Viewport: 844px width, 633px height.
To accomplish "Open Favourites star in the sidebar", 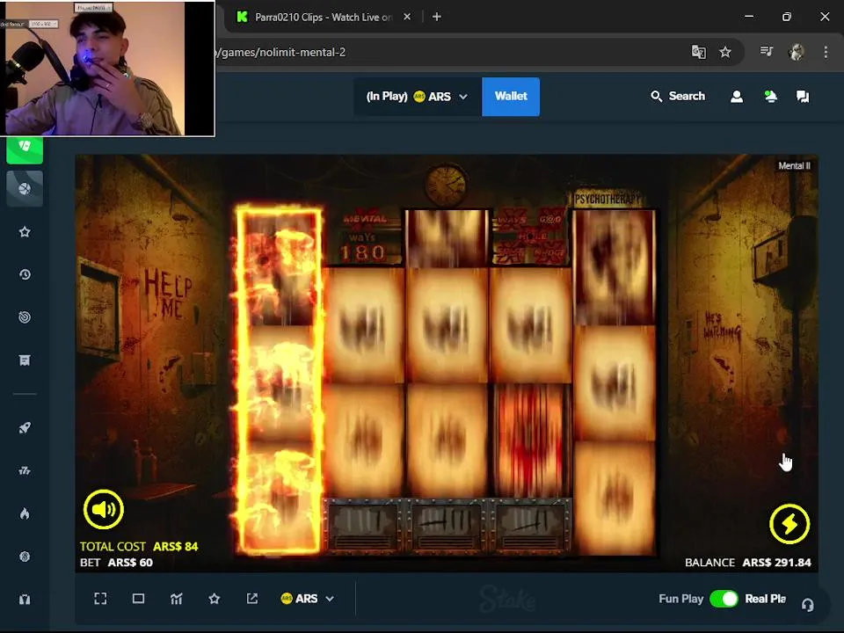I will (x=25, y=232).
